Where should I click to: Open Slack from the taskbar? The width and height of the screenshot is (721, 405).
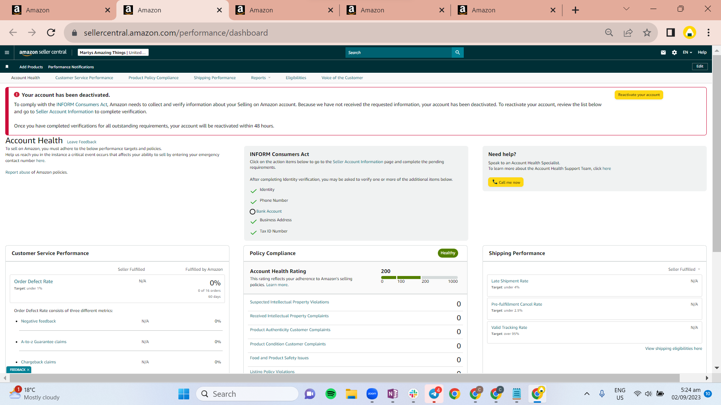413,394
